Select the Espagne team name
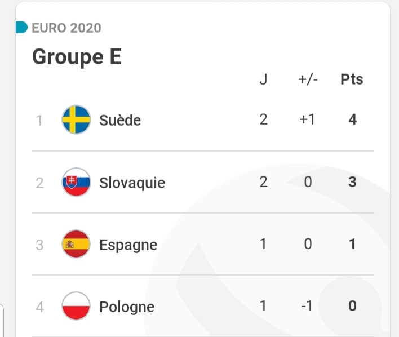The height and width of the screenshot is (337, 399). 128,245
